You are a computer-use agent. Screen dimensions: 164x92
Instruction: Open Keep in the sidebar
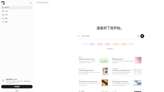coord(17,11)
